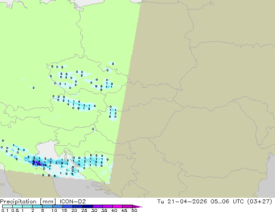Click the '50' legend value
Screen dimensions: 275x212
tap(134, 210)
